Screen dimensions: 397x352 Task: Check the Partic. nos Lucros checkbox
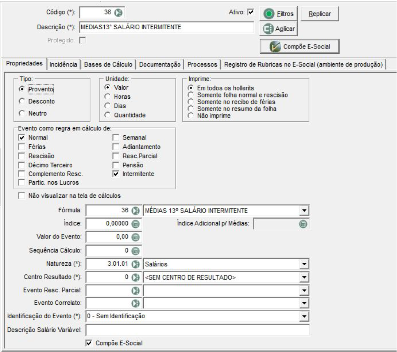click(x=22, y=183)
